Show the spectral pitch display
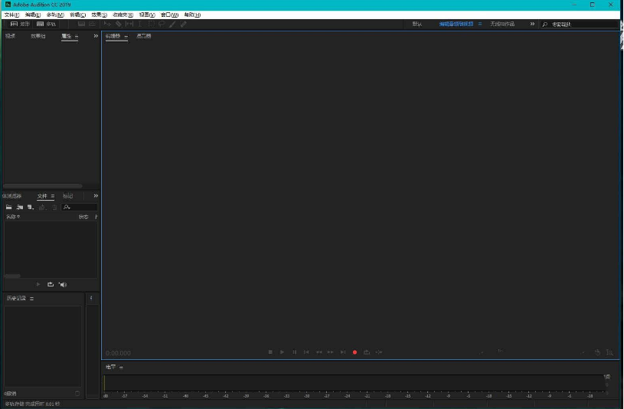 tap(92, 24)
